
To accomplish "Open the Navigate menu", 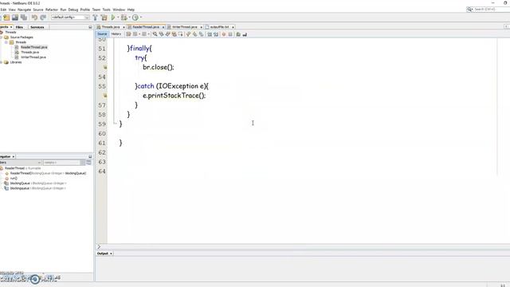I will tap(24, 10).
